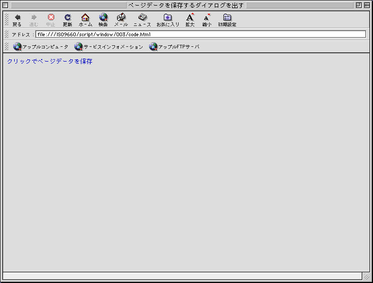Click the favorites bar's striped grab handle

7,46
